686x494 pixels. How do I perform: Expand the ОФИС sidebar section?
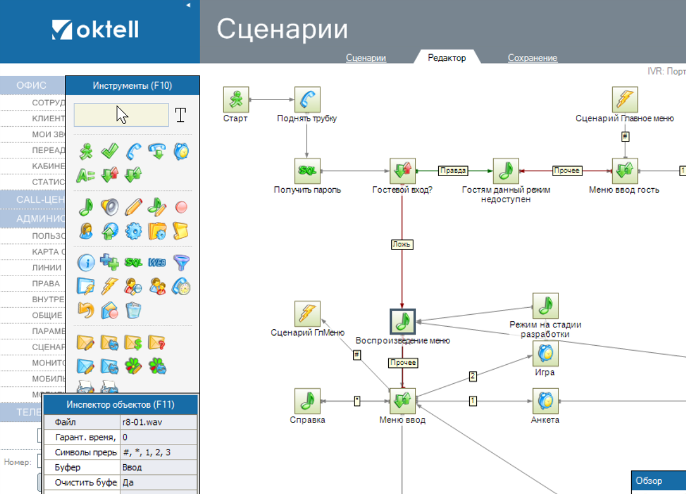pos(32,85)
